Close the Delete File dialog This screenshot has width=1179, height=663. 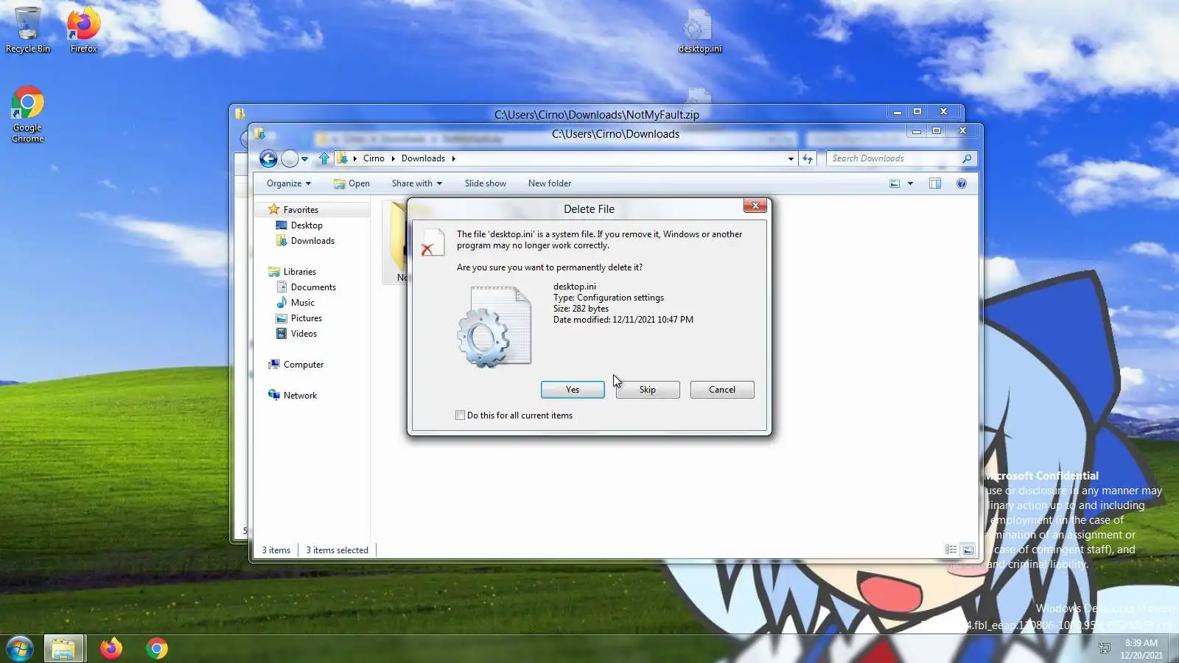coord(755,206)
